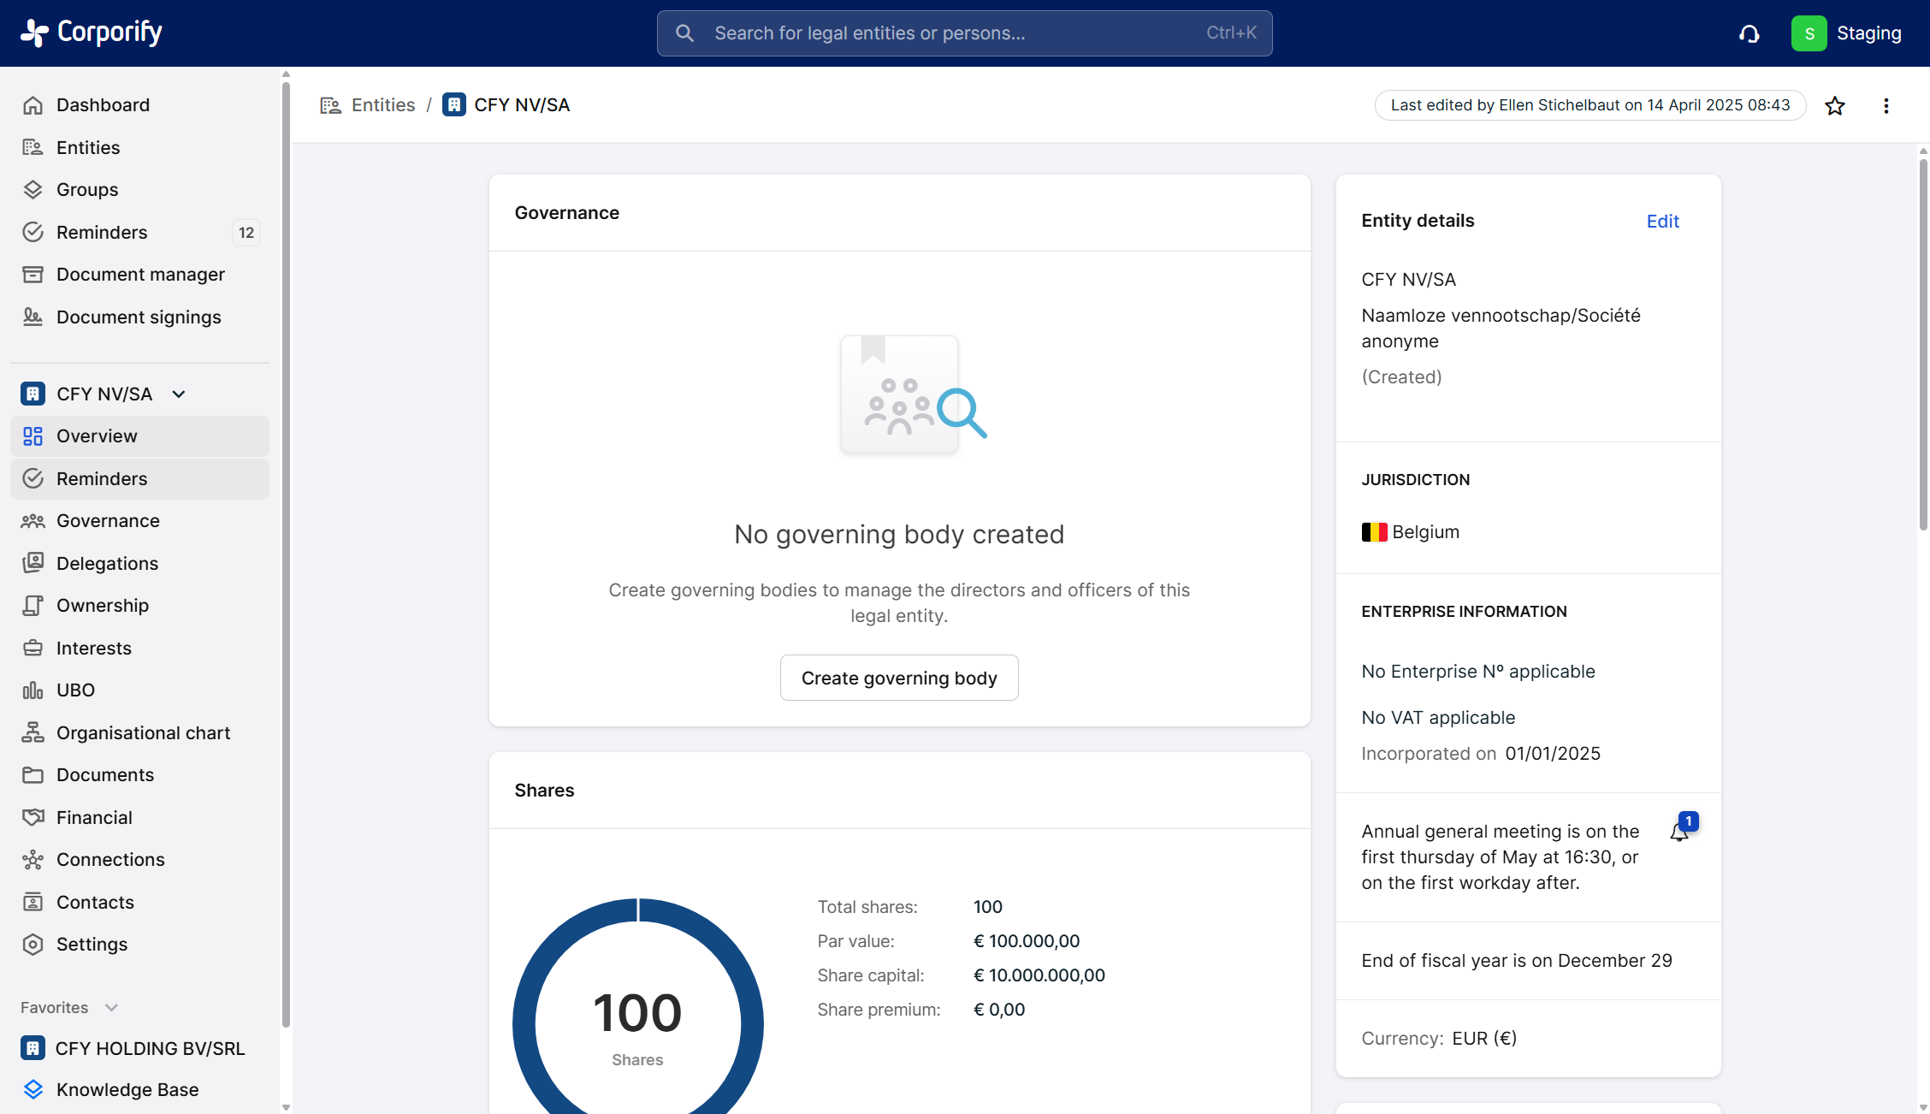Click the star icon to favorite entity
This screenshot has width=1930, height=1114.
tap(1834, 105)
